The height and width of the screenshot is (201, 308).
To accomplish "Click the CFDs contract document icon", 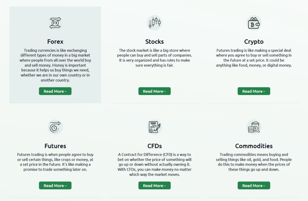I will [x=154, y=127].
